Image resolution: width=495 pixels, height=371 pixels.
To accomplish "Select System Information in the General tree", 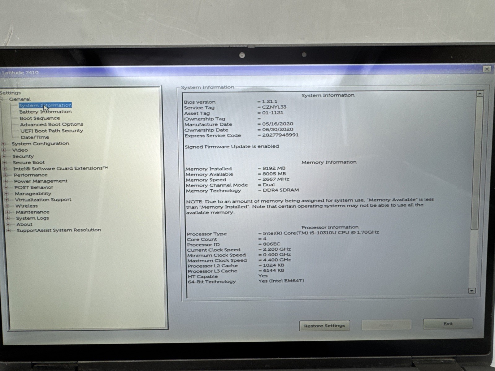I will click(x=45, y=105).
